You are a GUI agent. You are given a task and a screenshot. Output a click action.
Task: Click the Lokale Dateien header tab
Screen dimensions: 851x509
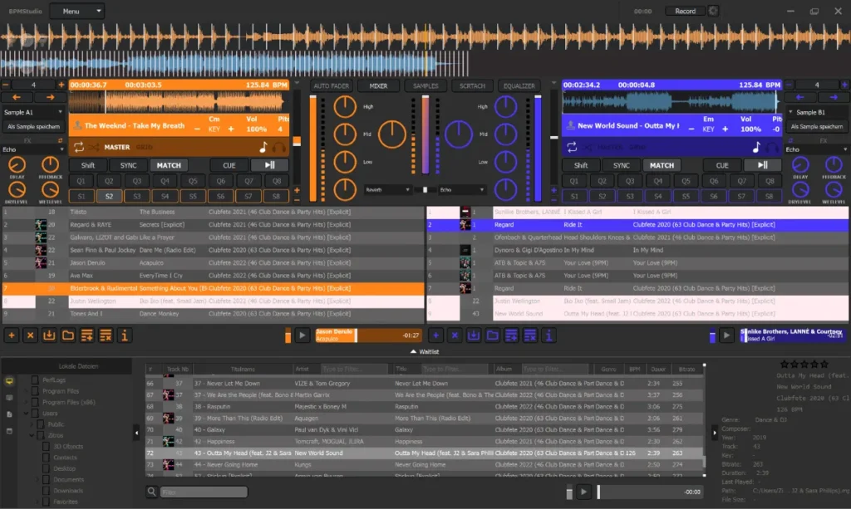(x=78, y=366)
